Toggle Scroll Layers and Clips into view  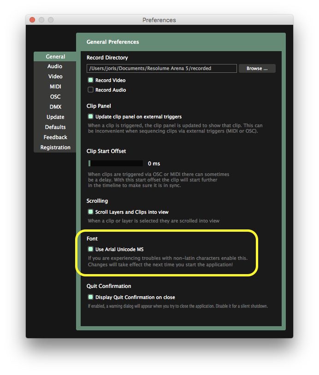point(91,212)
